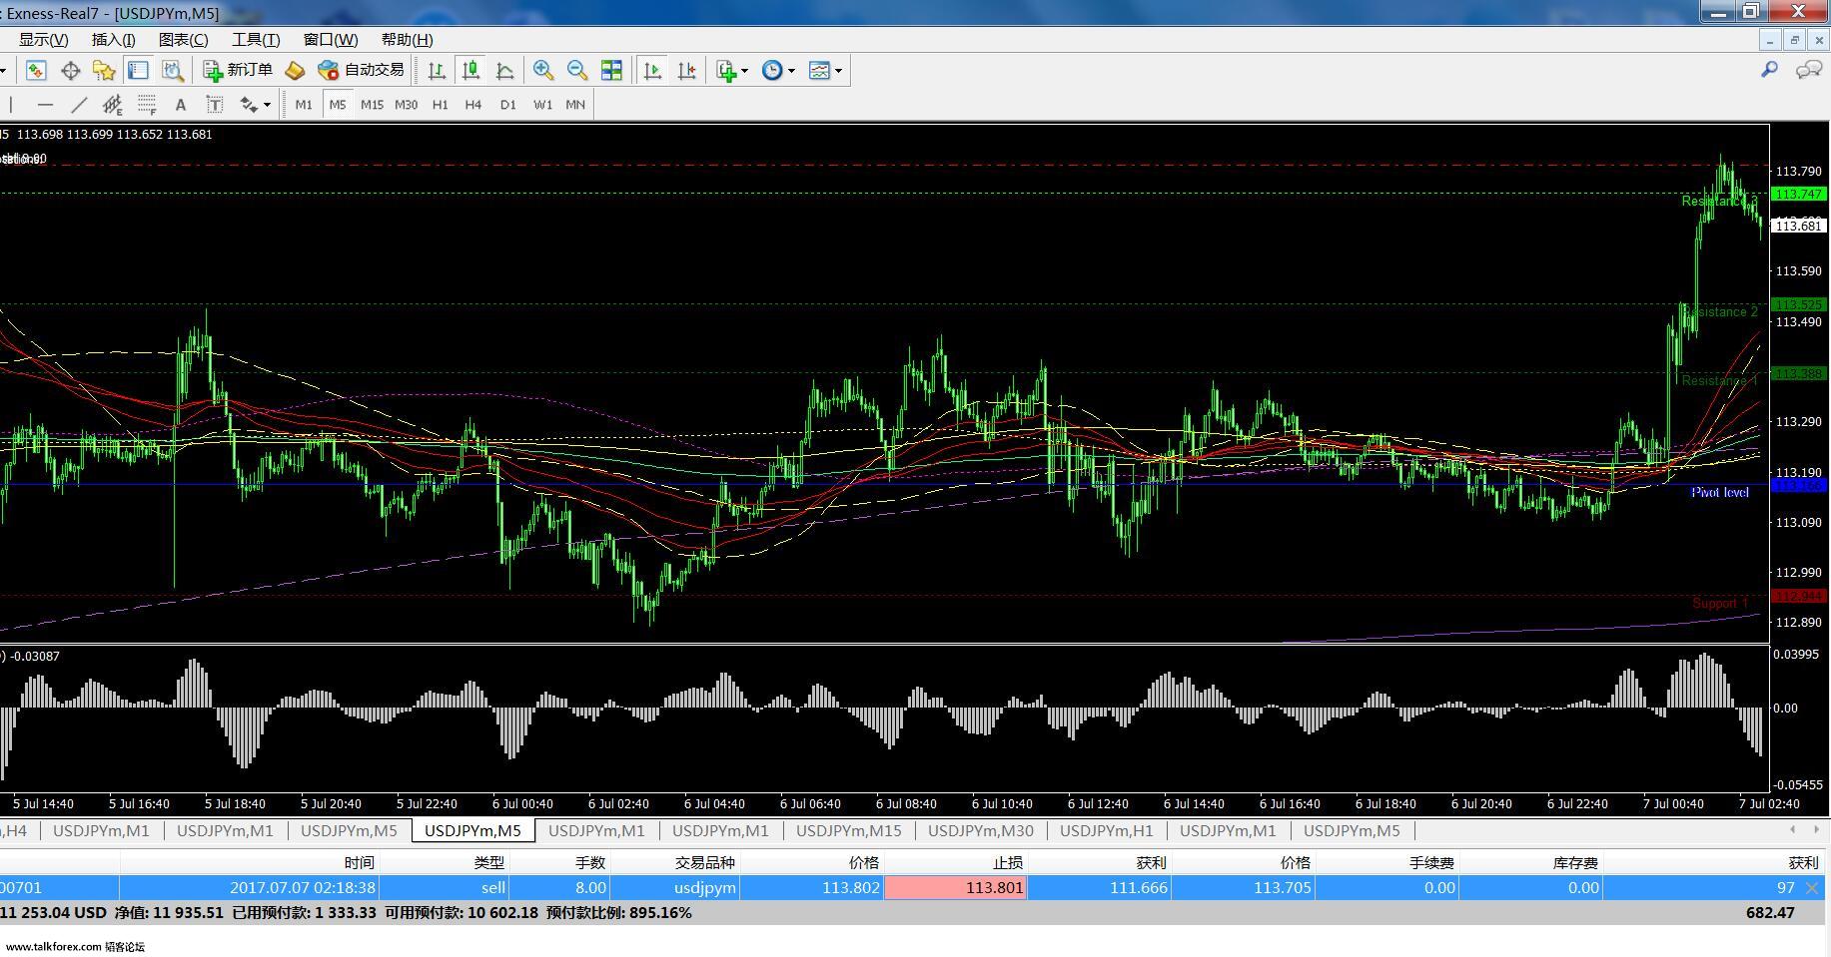Switch to USDJPYm,M15 chart tab
The width and height of the screenshot is (1831, 957).
[848, 830]
